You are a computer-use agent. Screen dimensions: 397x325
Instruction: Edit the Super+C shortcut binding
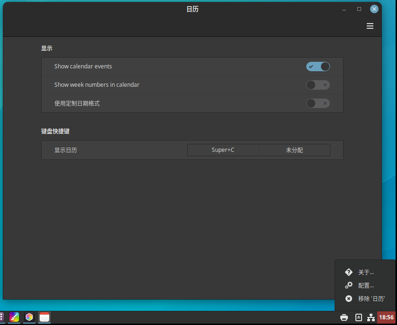point(223,150)
